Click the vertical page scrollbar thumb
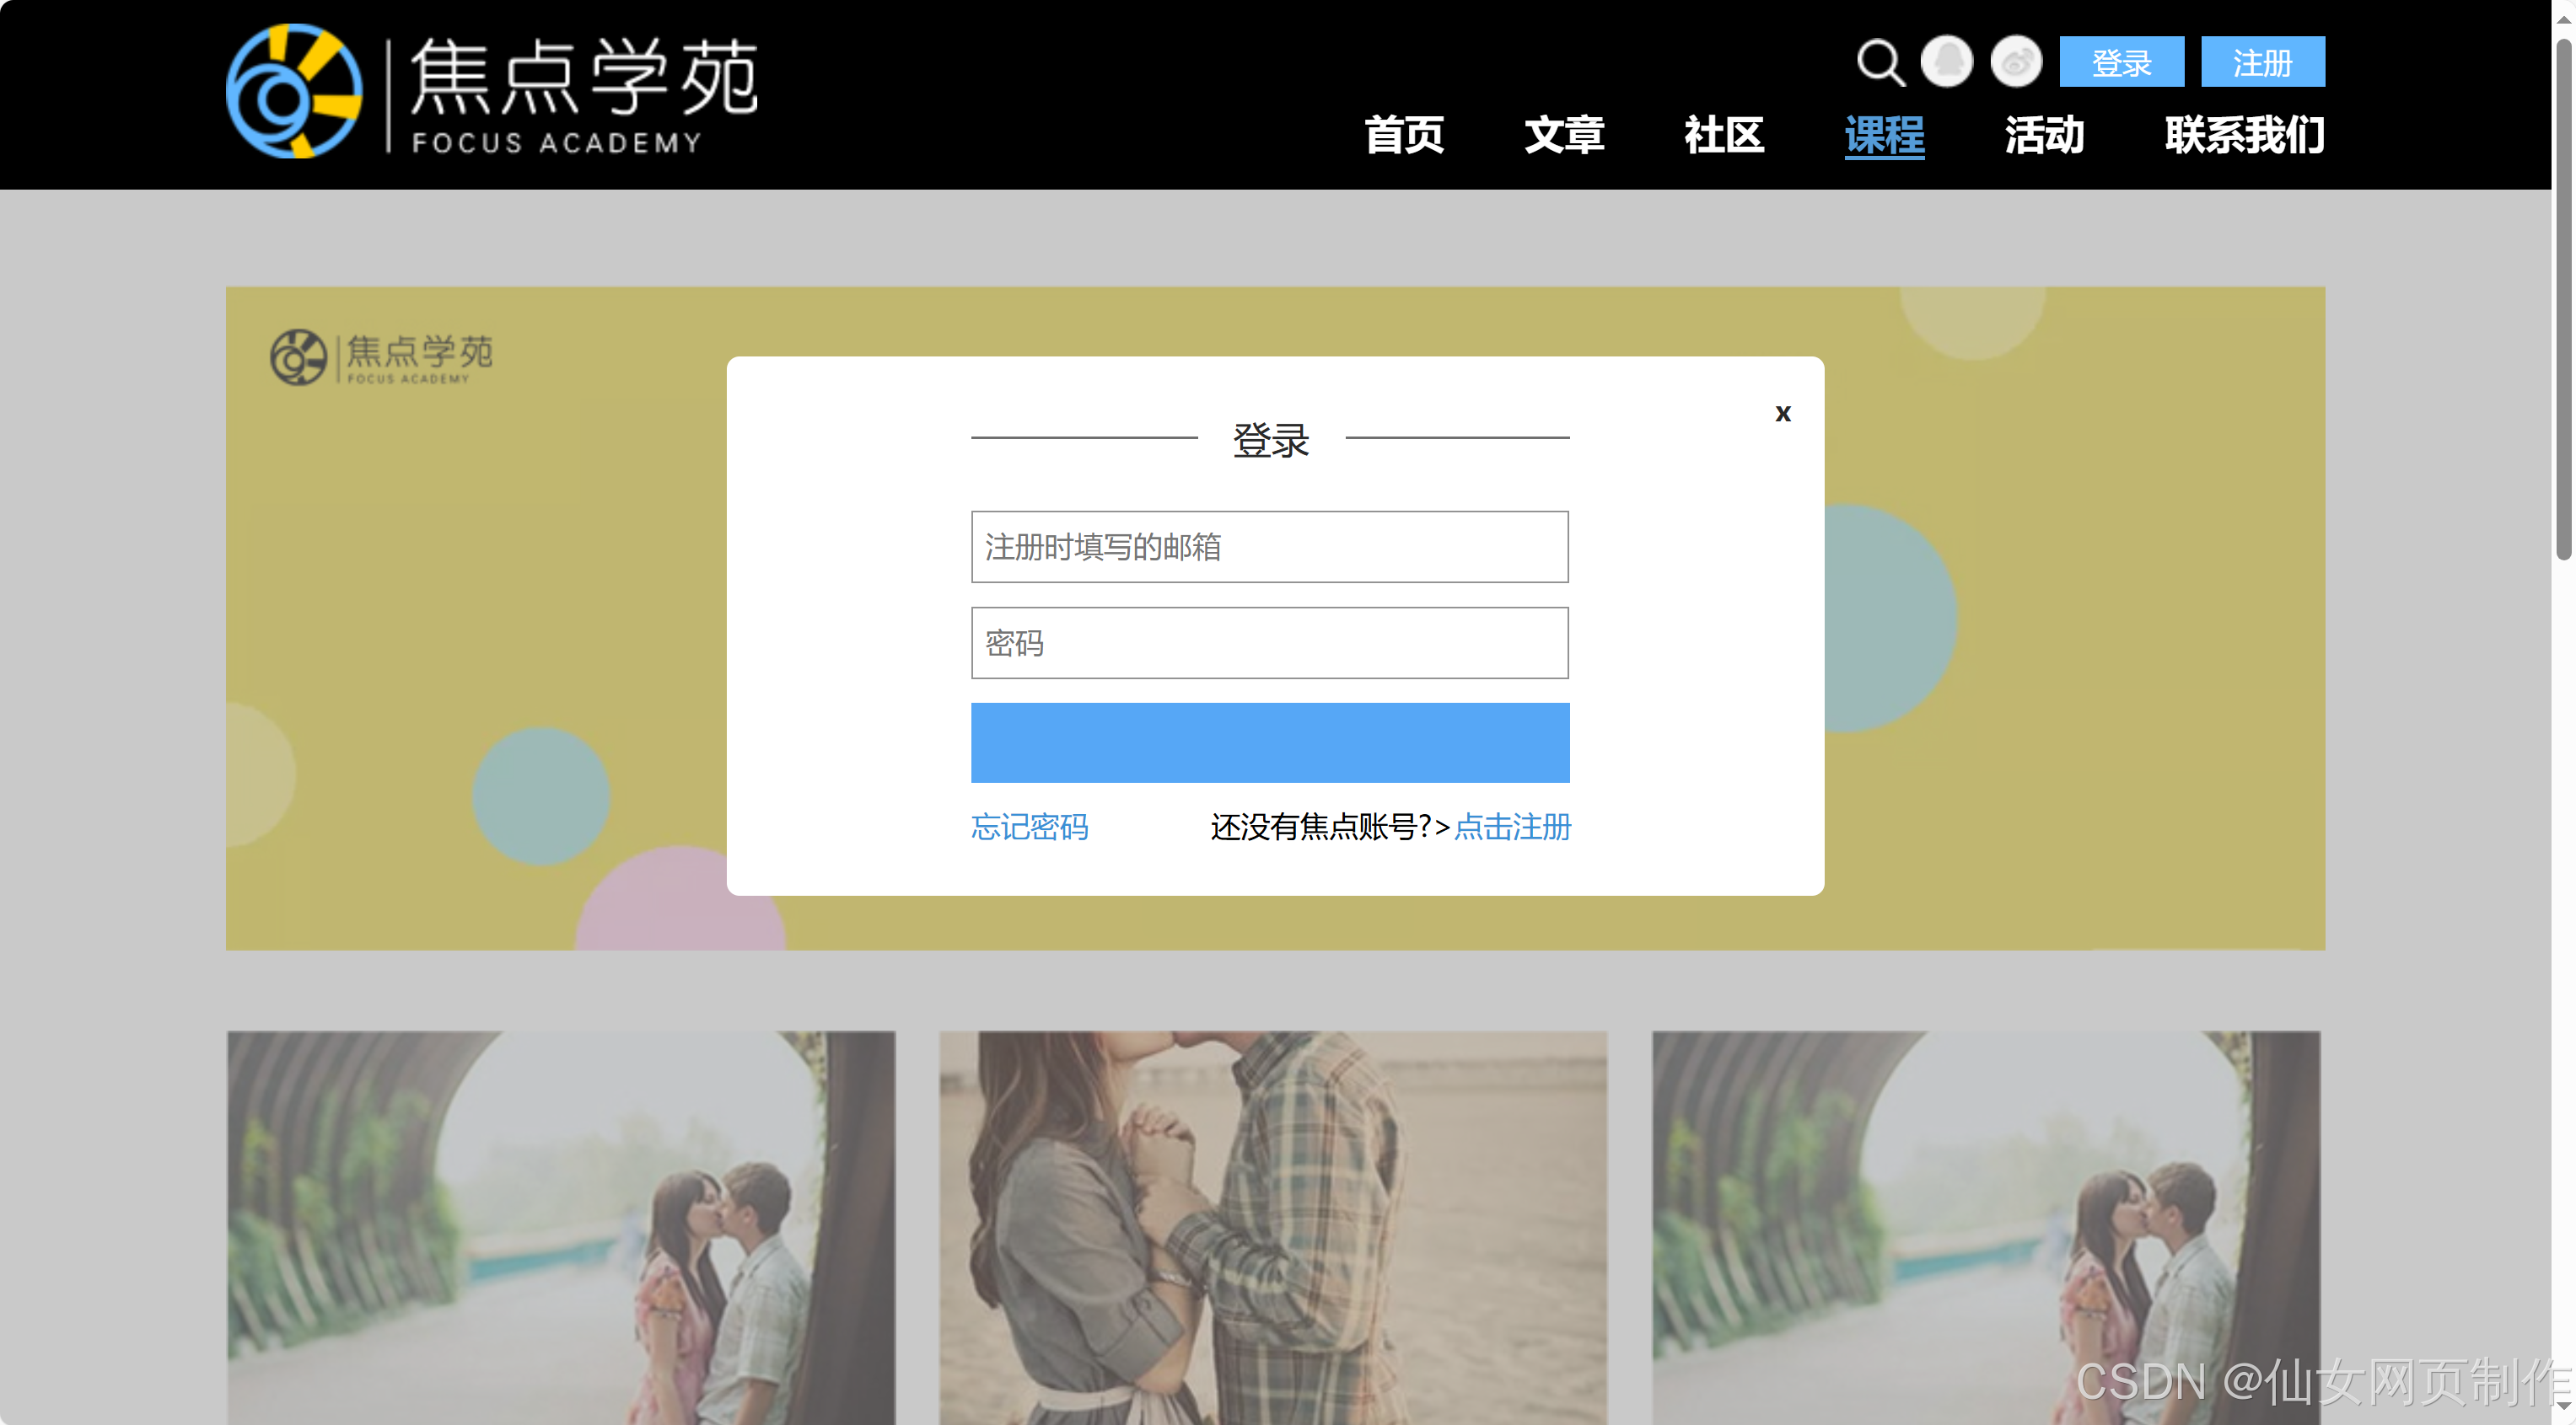The height and width of the screenshot is (1425, 2576). [x=2563, y=300]
